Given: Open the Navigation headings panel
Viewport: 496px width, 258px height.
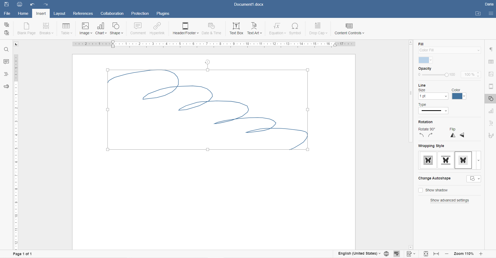Looking at the screenshot, I should coord(6,74).
